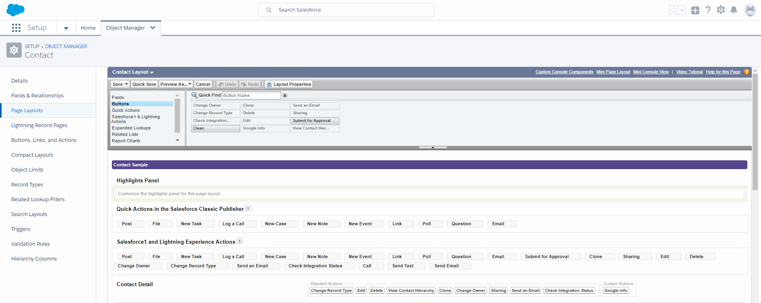Viewport: 761px width, 303px height.
Task: Open the notifications bell
Action: click(733, 10)
